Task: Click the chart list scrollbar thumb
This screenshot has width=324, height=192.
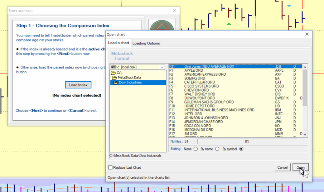Action: click(x=305, y=87)
